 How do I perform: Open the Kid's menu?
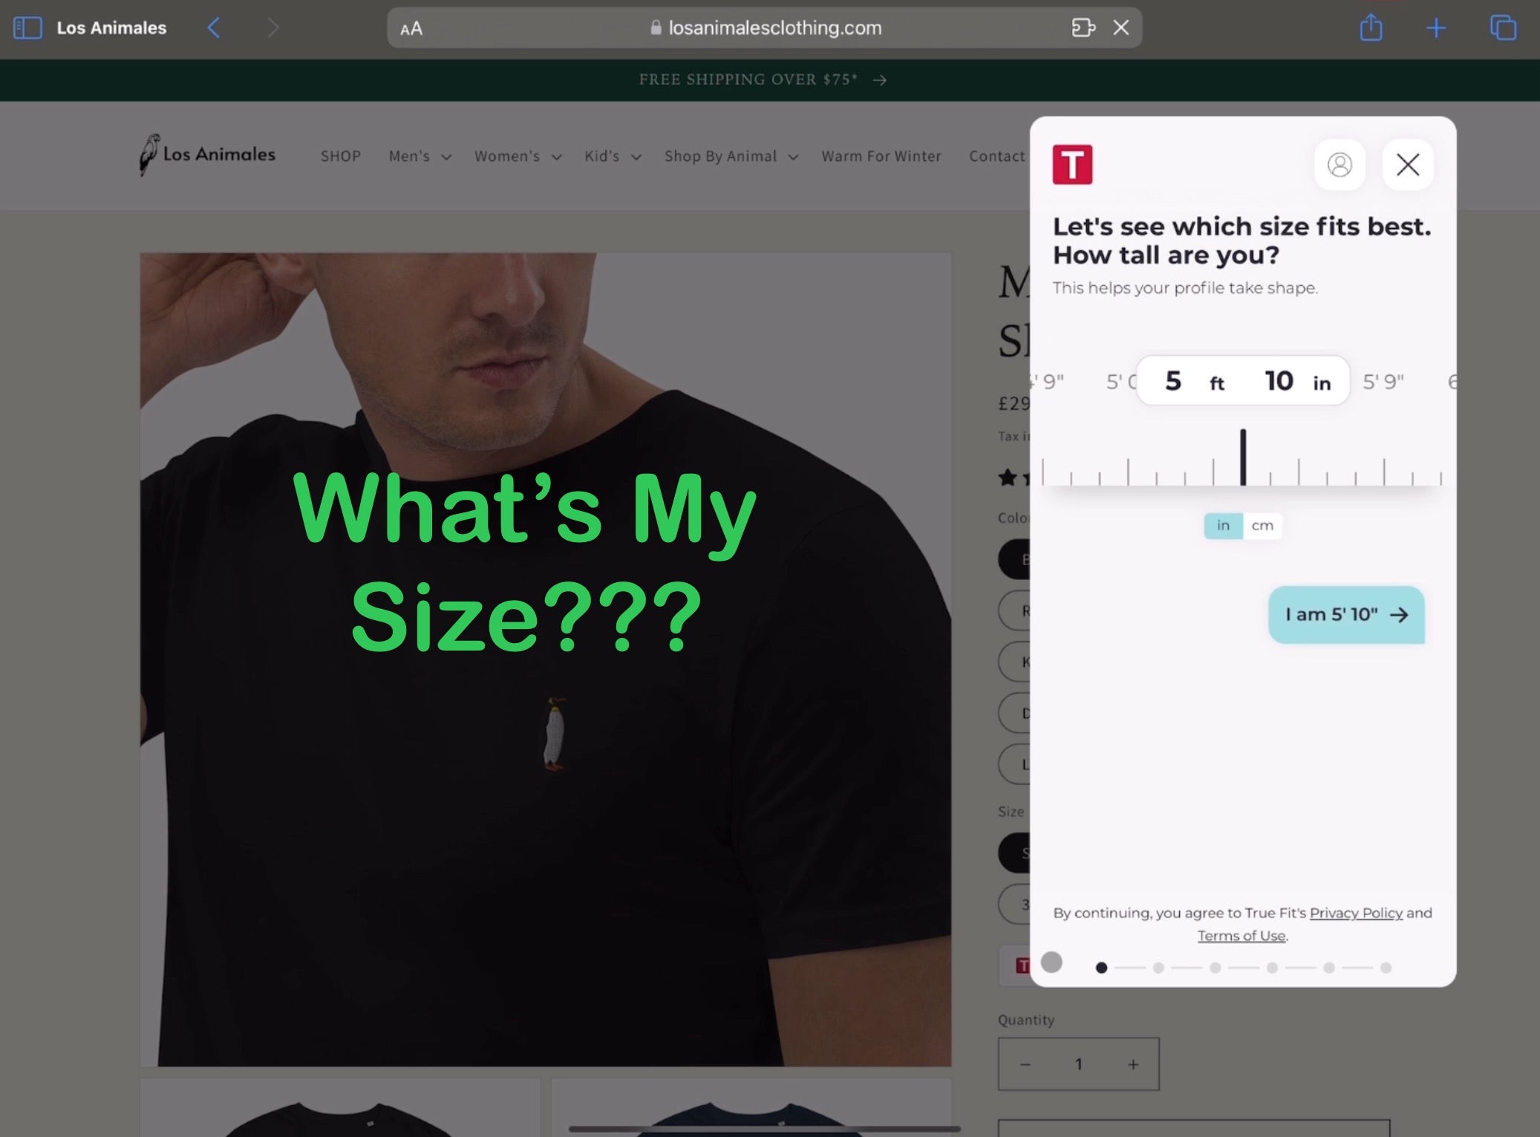point(611,157)
